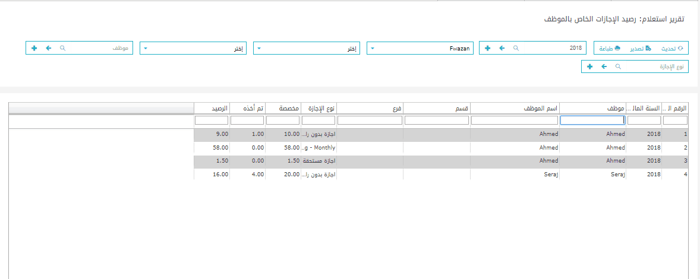Screen dimensions: 700x279
Task: Select the Seraj employee name cell
Action: [515, 173]
